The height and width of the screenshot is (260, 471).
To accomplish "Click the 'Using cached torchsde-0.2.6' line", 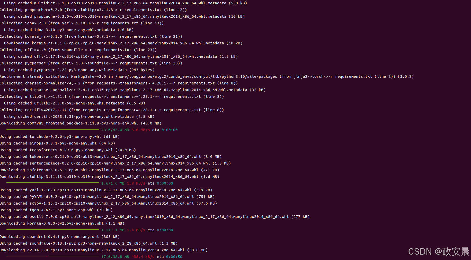I will pos(60,137).
